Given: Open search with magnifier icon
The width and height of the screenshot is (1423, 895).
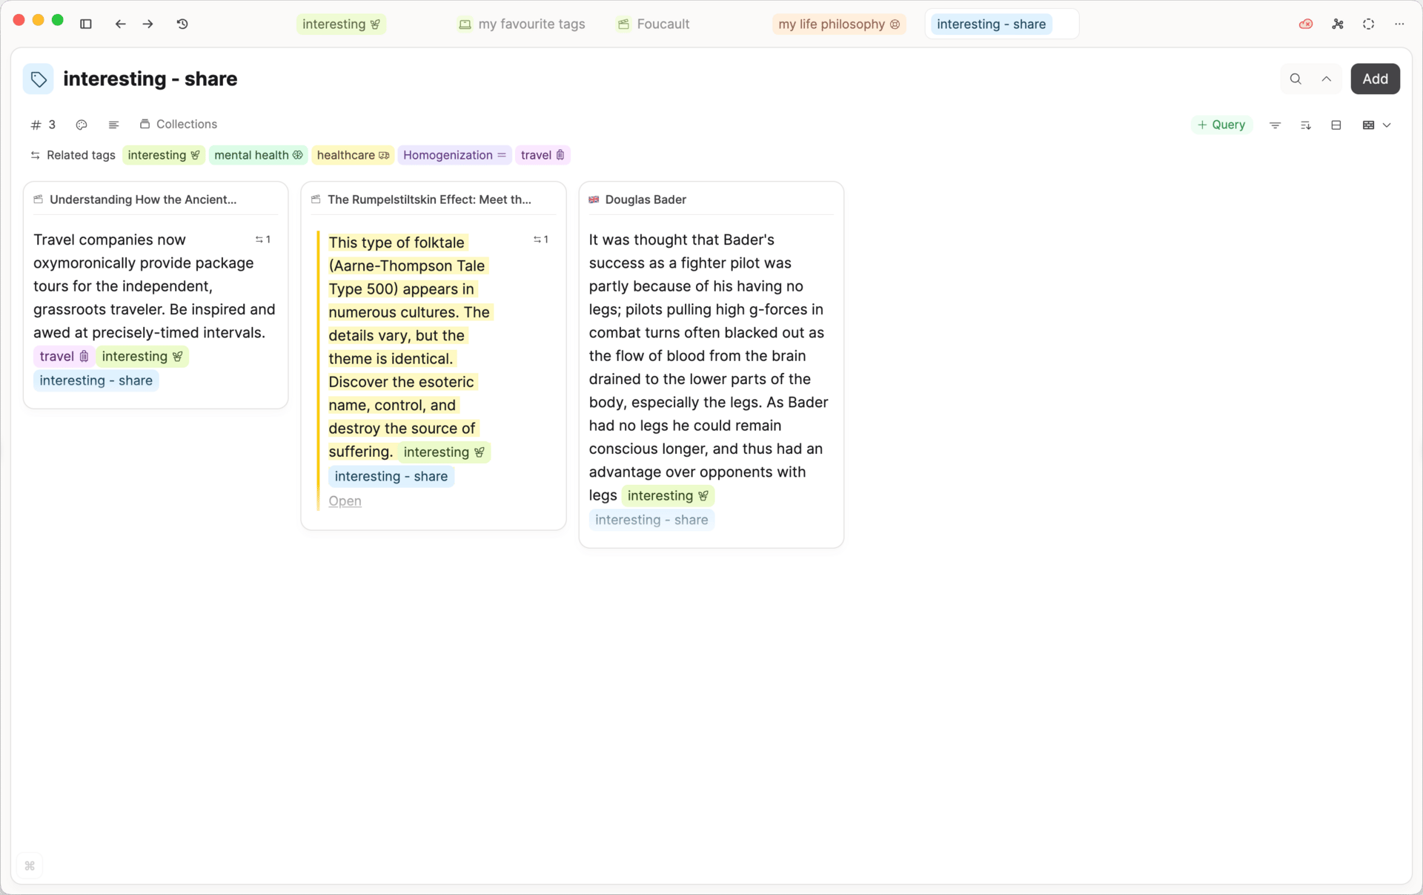Looking at the screenshot, I should point(1295,79).
